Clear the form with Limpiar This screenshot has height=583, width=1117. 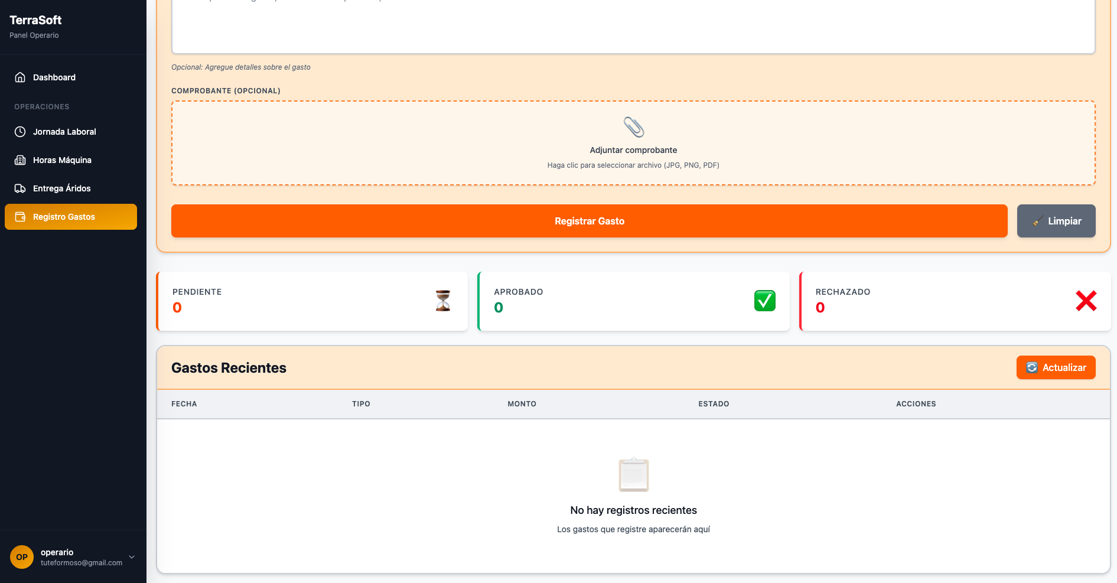tap(1056, 221)
